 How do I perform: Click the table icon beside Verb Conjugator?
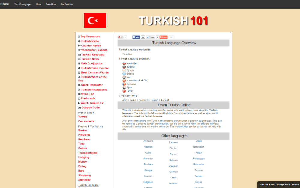79,63
